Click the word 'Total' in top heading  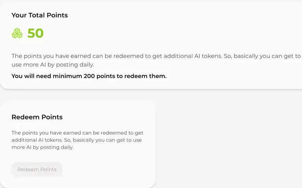pos(37,15)
